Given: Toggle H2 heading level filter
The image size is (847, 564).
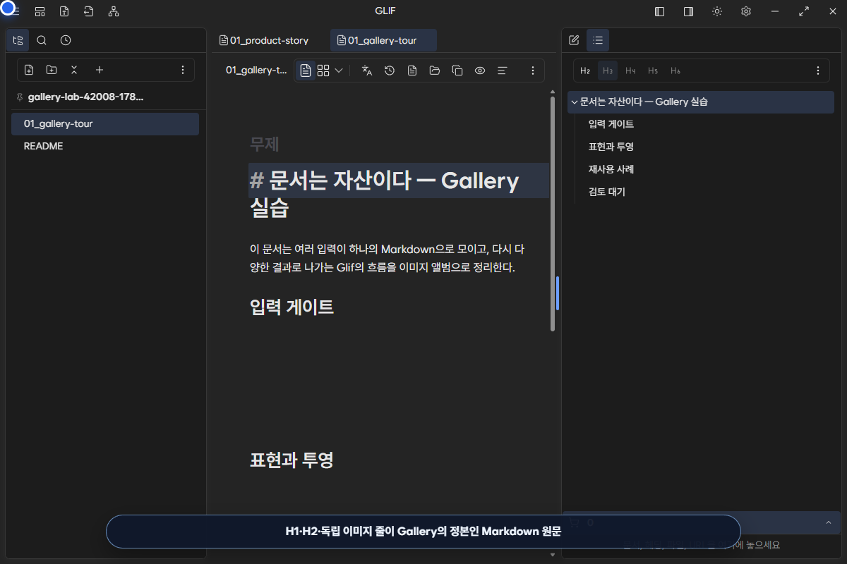Looking at the screenshot, I should [x=585, y=70].
